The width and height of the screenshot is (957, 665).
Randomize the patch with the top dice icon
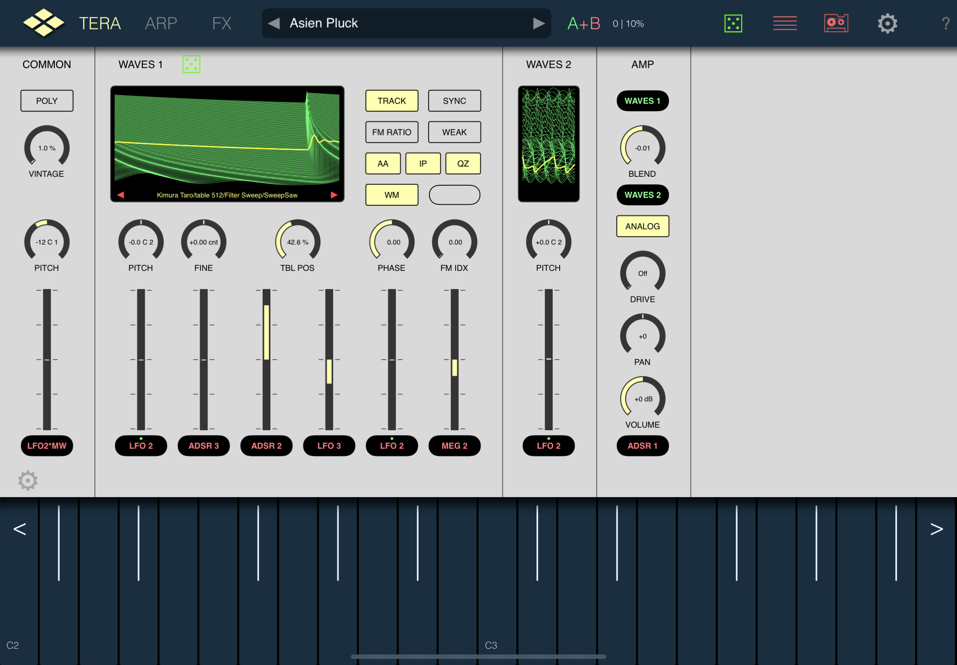(733, 24)
